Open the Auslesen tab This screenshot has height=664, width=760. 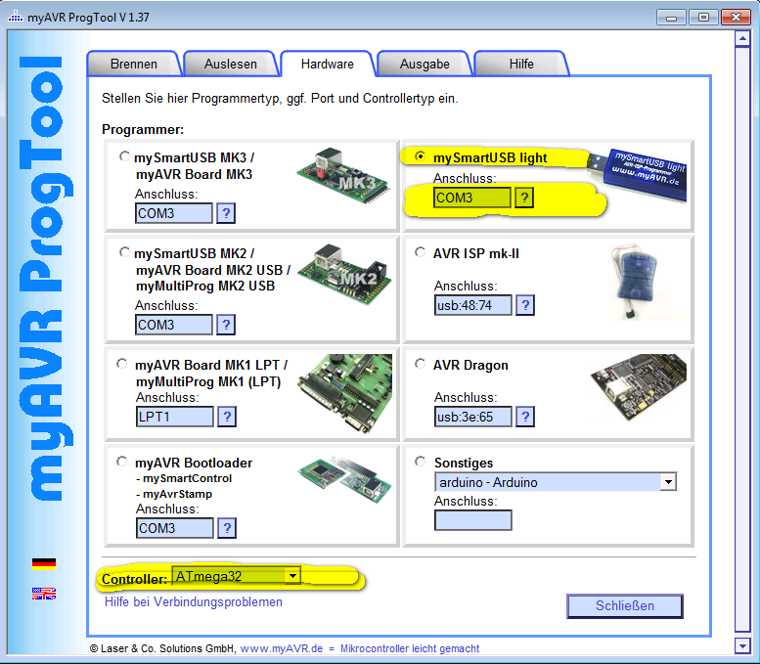tap(231, 64)
